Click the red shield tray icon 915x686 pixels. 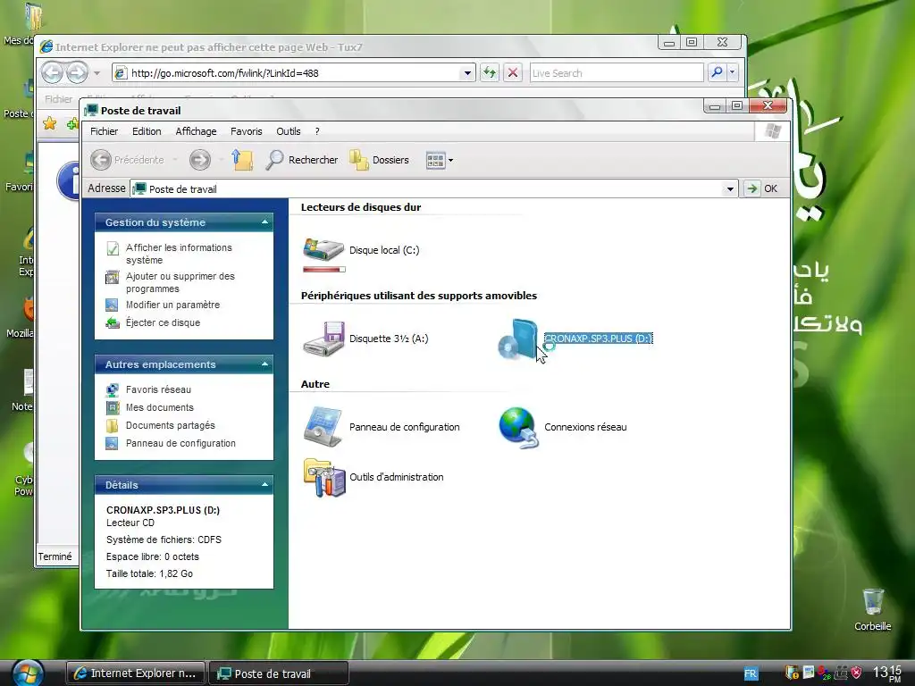(x=856, y=673)
